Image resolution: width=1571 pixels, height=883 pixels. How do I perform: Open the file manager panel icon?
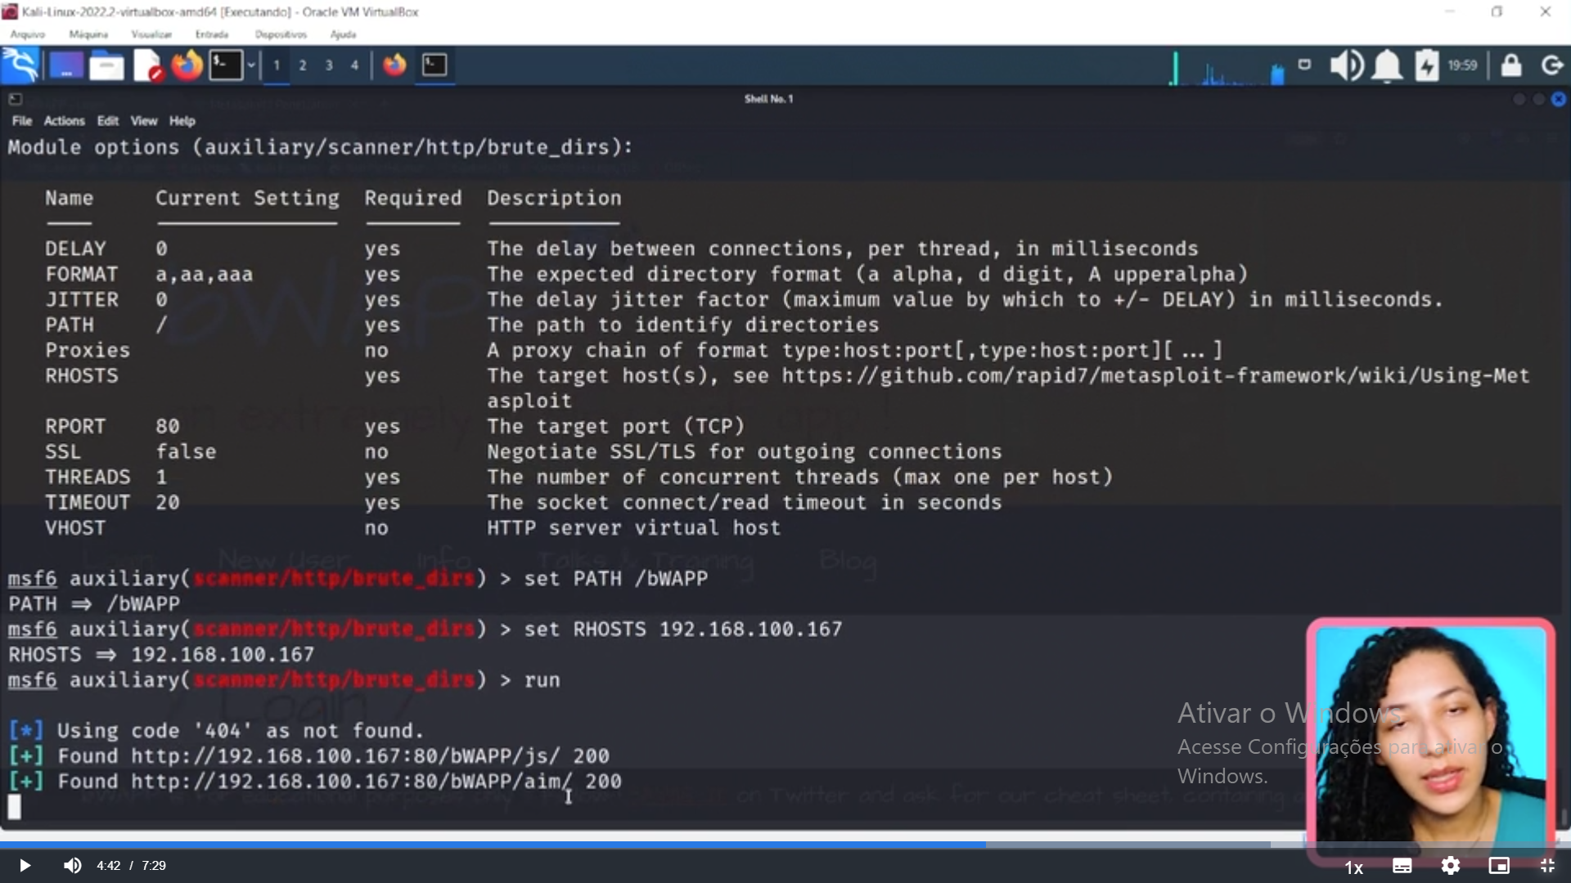point(106,65)
